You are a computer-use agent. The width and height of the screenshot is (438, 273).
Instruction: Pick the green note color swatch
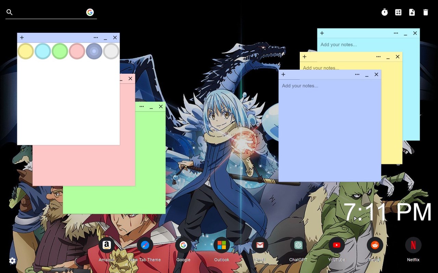click(x=60, y=51)
